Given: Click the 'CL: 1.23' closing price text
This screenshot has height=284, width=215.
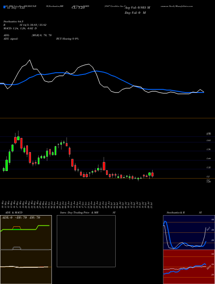Looking at the screenshot, I should coord(78,8).
